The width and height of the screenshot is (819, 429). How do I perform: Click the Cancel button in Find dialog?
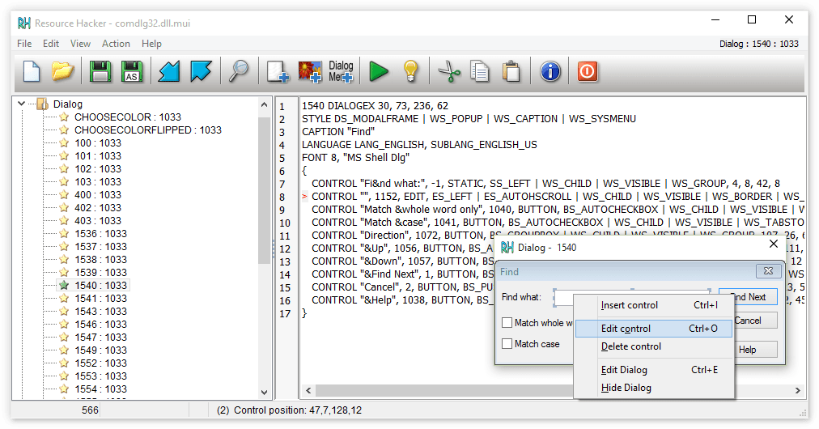click(755, 321)
